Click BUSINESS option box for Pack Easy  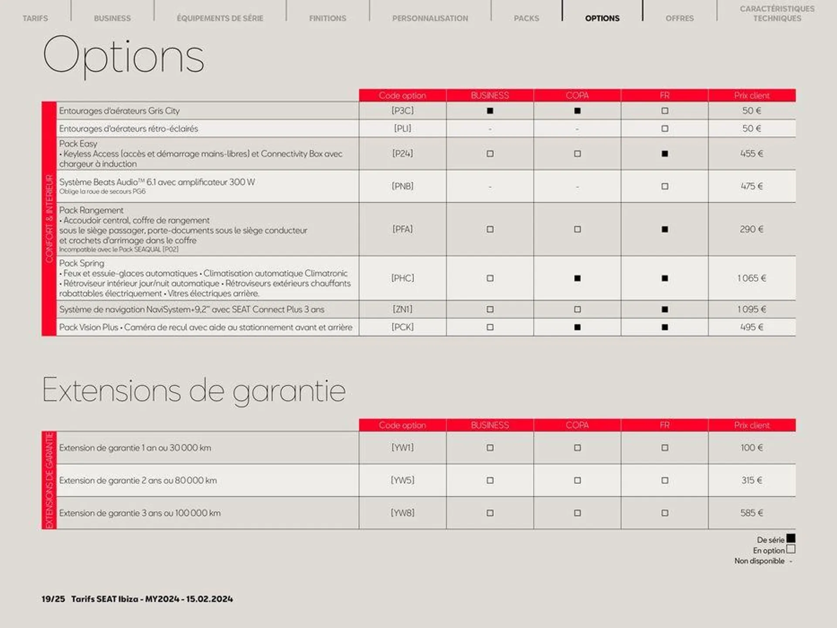click(x=490, y=153)
